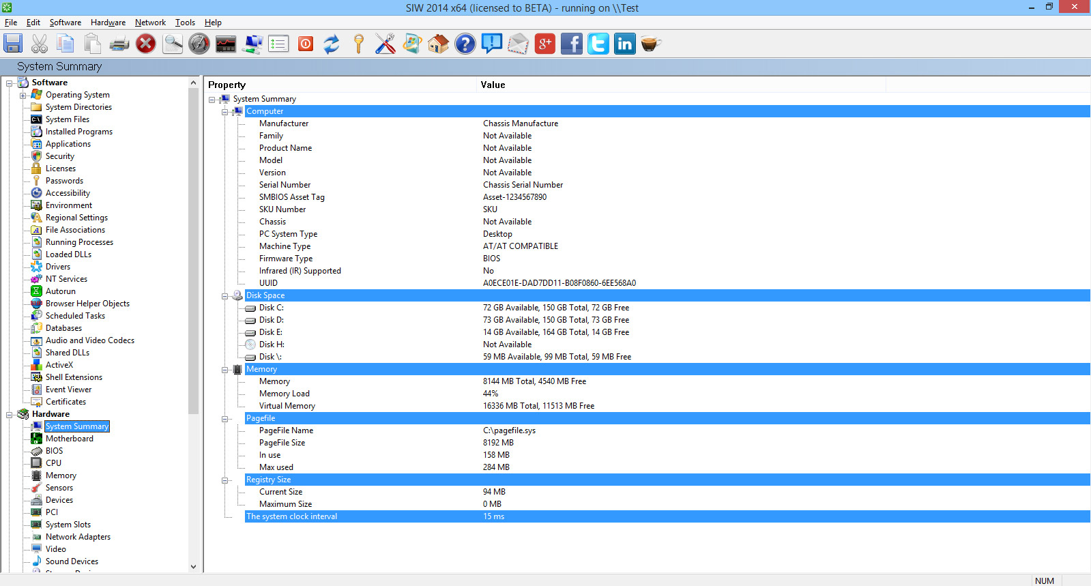The image size is (1091, 586).
Task: Select the BIOS tree item
Action: pyautogui.click(x=54, y=451)
